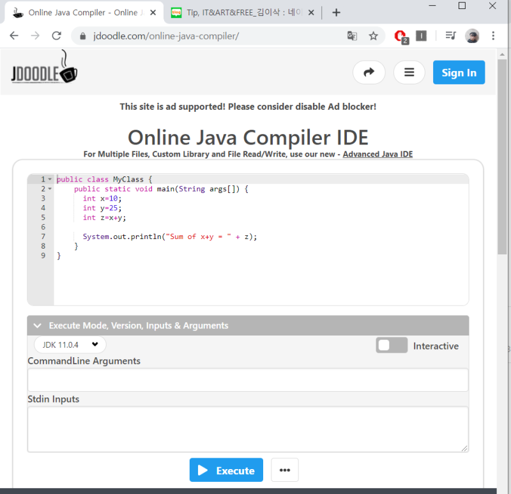Click the Online Java Compiler IDE heading
The width and height of the screenshot is (511, 494).
click(248, 137)
